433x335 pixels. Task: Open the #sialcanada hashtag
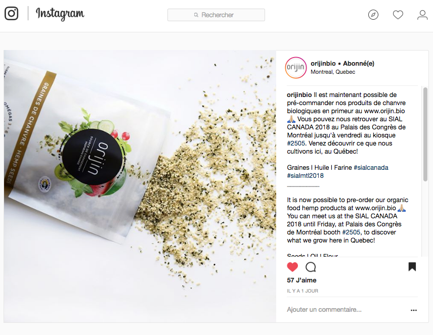tap(371, 168)
